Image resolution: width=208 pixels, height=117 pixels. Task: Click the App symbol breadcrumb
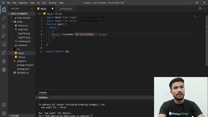click(59, 14)
